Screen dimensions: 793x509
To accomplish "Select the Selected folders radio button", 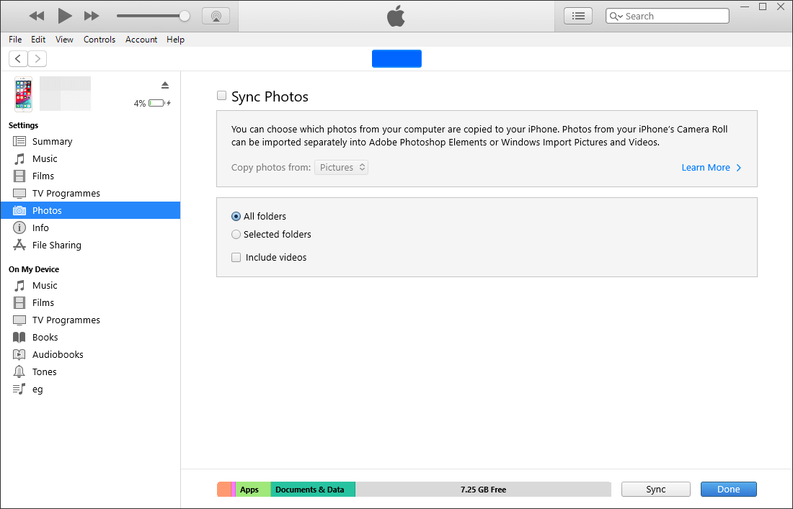I will [x=236, y=234].
